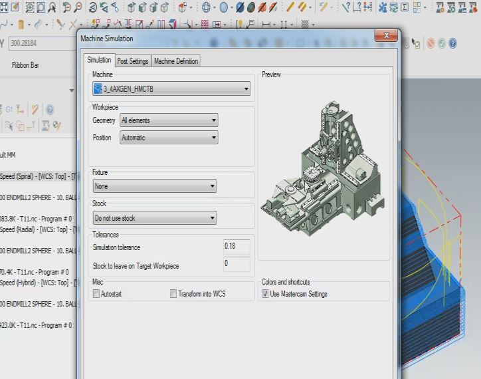Expand the crosshatch pattern dropdown arrow
Screen dimensions: 481x379
tap(313, 24)
